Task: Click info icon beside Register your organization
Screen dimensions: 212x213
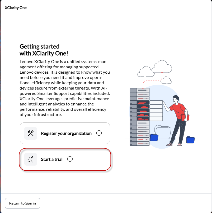Action: [x=99, y=133]
